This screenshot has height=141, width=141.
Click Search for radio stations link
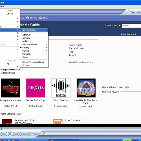click(81, 62)
